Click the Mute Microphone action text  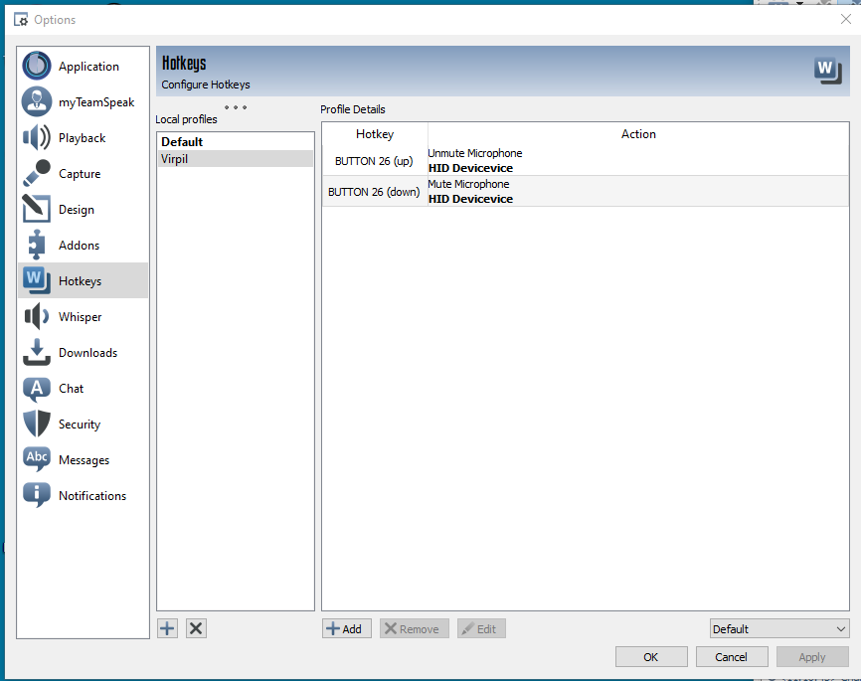click(469, 184)
